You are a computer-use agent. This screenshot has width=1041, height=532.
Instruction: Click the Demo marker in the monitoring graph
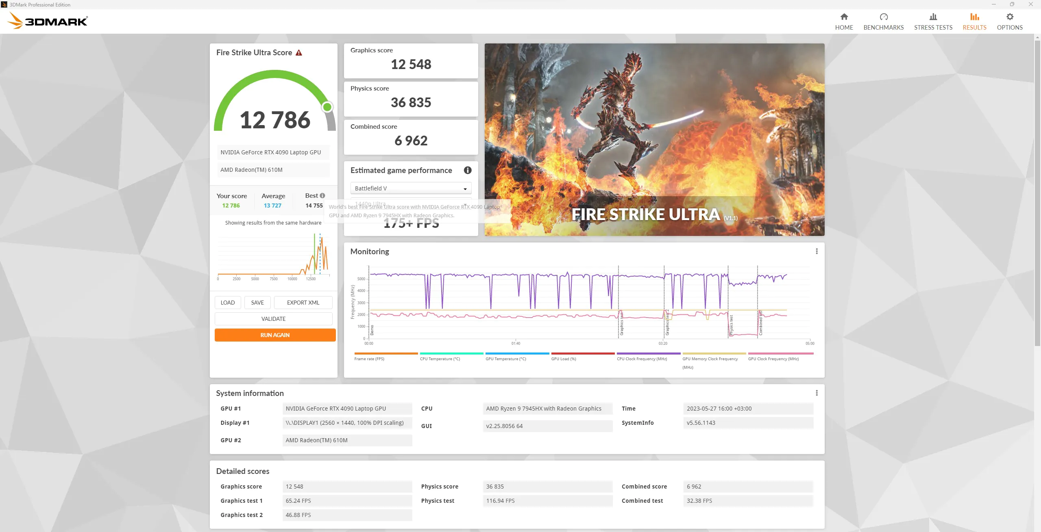(x=372, y=330)
